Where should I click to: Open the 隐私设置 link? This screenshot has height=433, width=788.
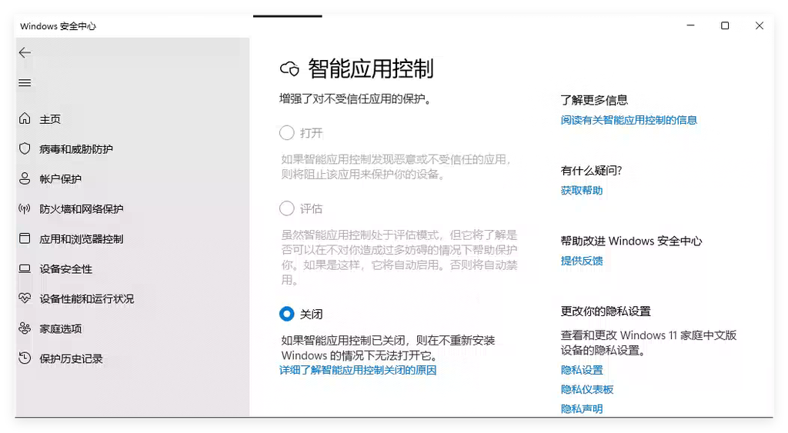coord(582,370)
